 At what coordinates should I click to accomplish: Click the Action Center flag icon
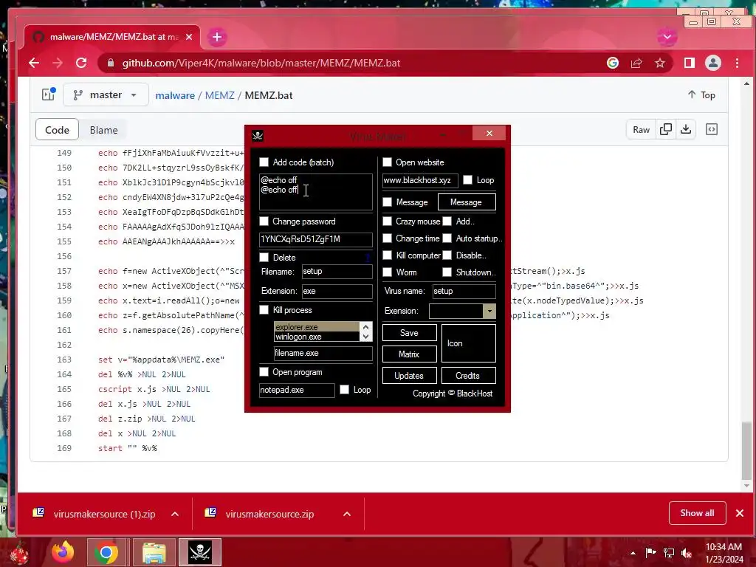tap(650, 553)
